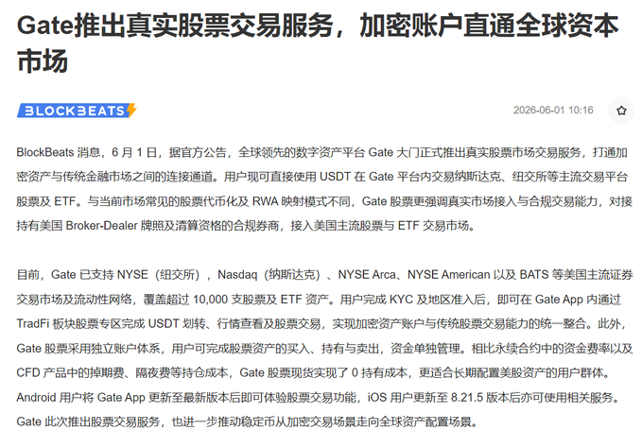
Task: Click the 'CFD' text in second paragraph
Action: click(x=28, y=373)
